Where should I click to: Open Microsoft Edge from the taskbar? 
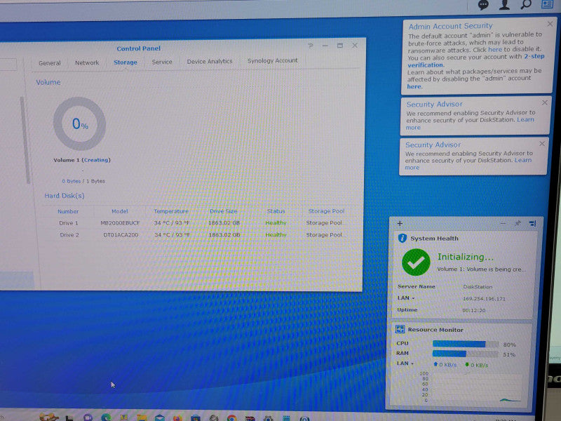point(106,417)
